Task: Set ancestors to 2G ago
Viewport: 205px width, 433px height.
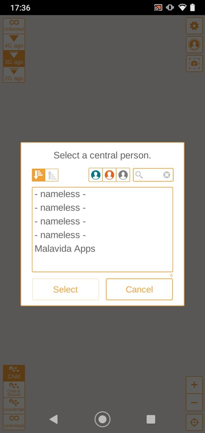Action: point(14,75)
